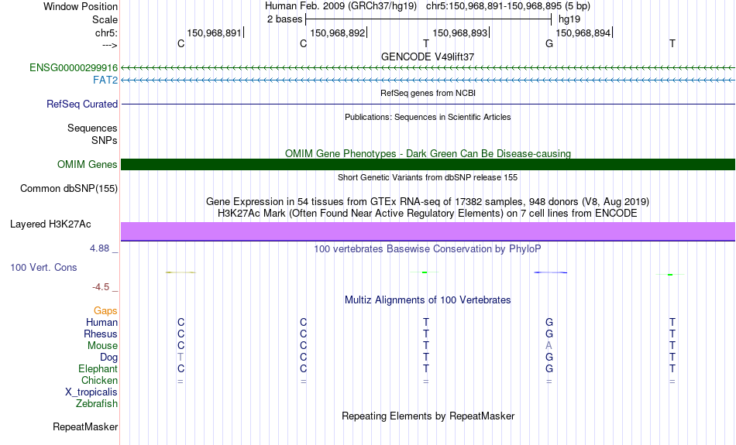Click the purple H3K27Ac signal band
Image resolution: width=736 pixels, height=445 pixels.
click(428, 231)
